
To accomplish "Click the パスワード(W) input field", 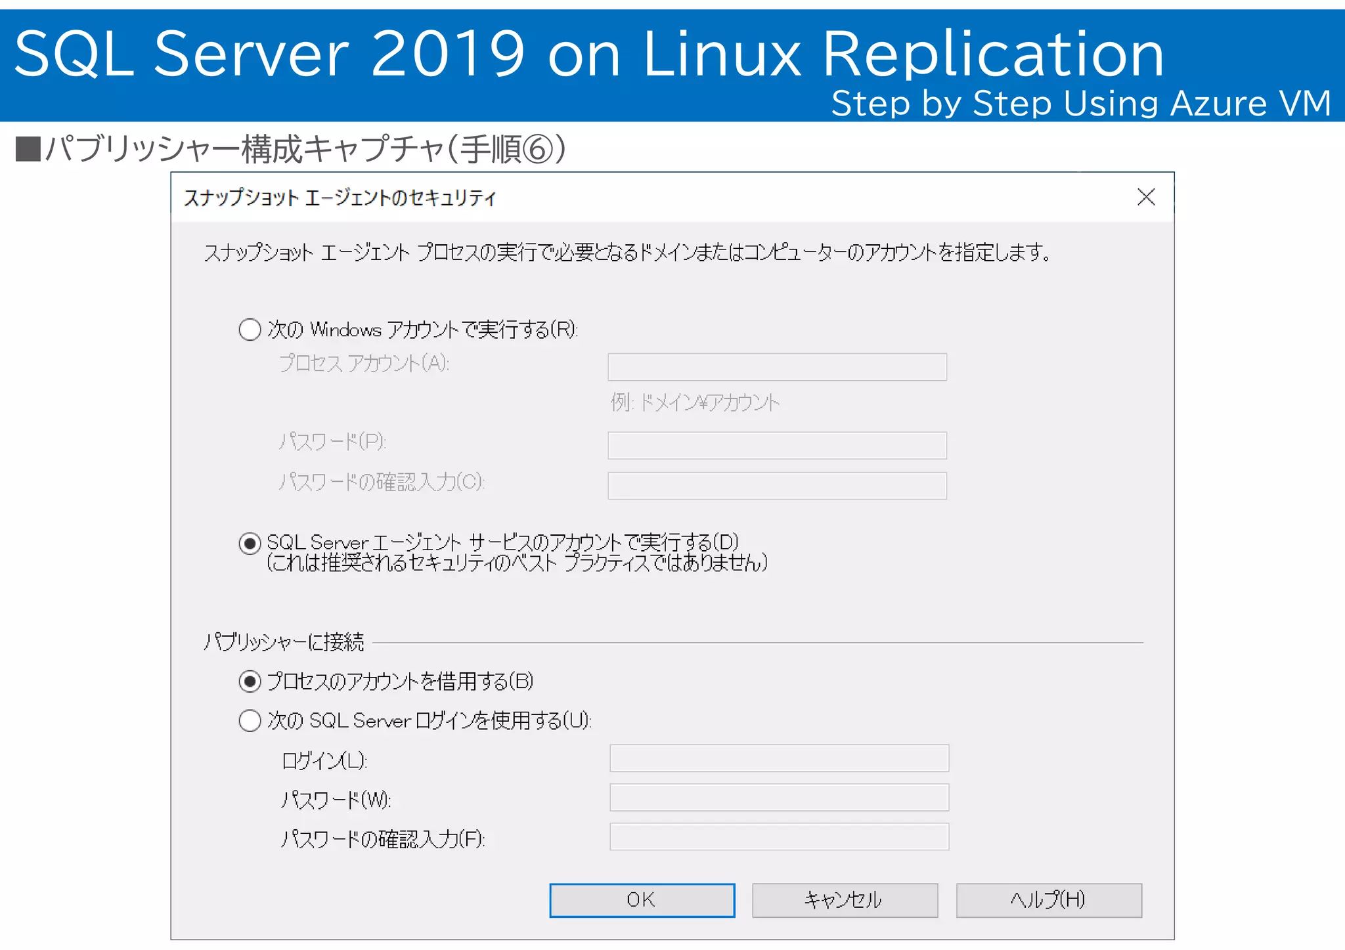I will coord(779,797).
